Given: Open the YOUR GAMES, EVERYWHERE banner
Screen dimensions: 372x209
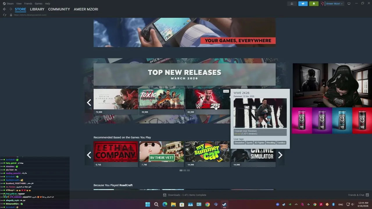Looking at the screenshot, I should pos(185,33).
